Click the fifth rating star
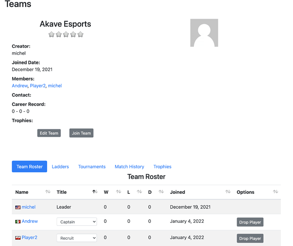The image size is (293, 246). (80, 34)
